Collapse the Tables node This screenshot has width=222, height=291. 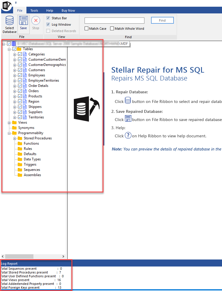pyautogui.click(x=9, y=49)
